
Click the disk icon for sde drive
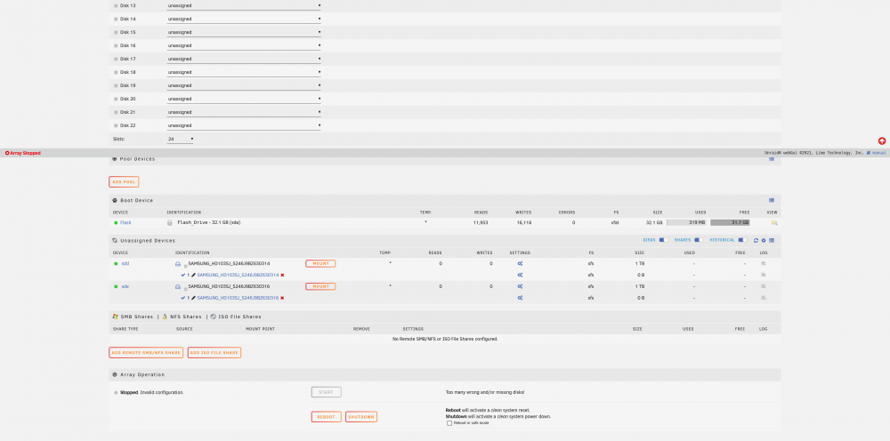178,287
